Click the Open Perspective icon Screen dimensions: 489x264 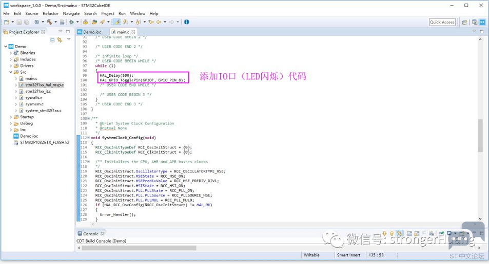coord(465,22)
